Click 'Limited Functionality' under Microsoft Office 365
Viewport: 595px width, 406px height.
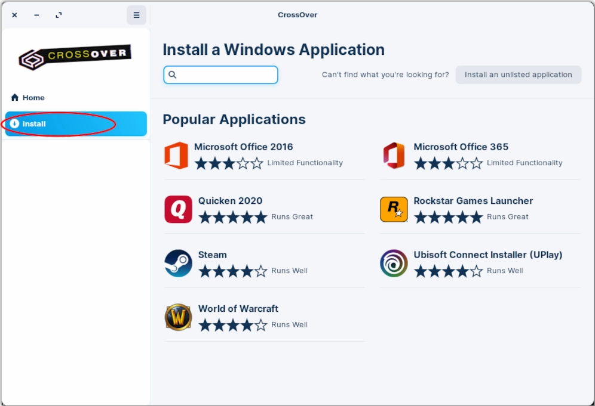point(525,163)
